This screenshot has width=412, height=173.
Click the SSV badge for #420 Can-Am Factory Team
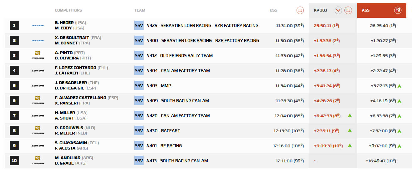pyautogui.click(x=139, y=116)
